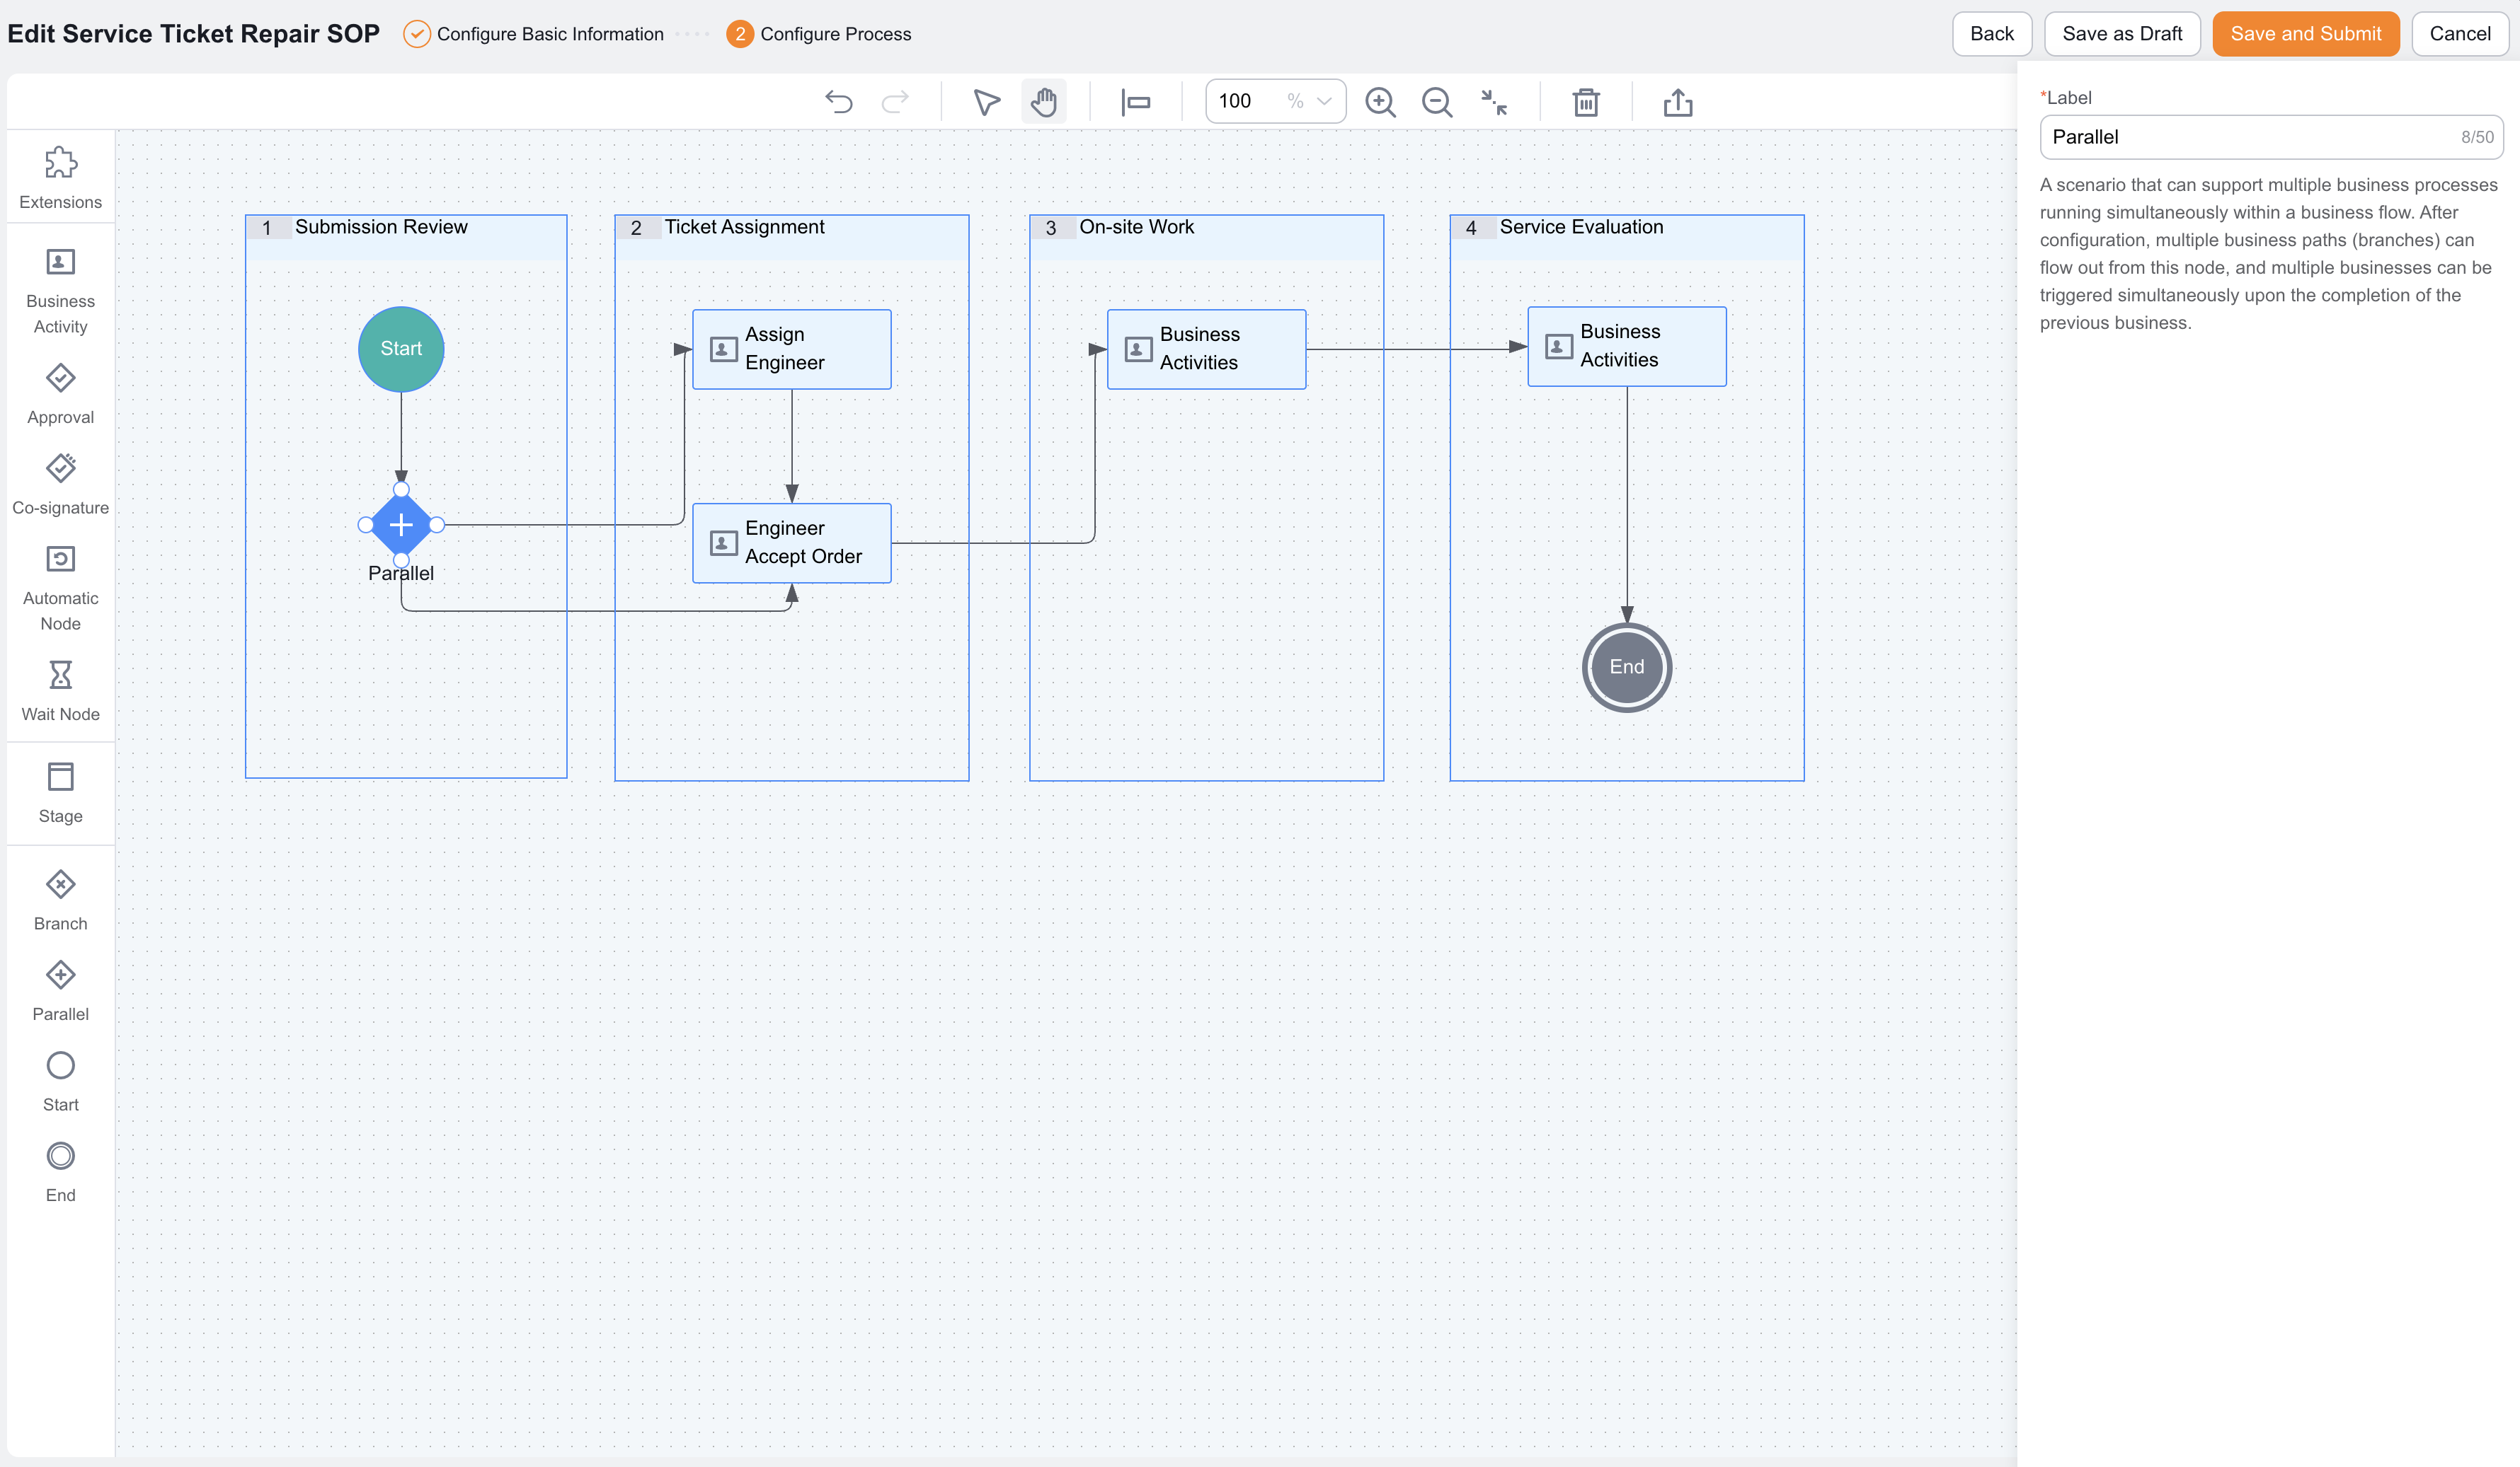The height and width of the screenshot is (1467, 2520).
Task: Select the gray End node on canvas
Action: click(x=1626, y=666)
